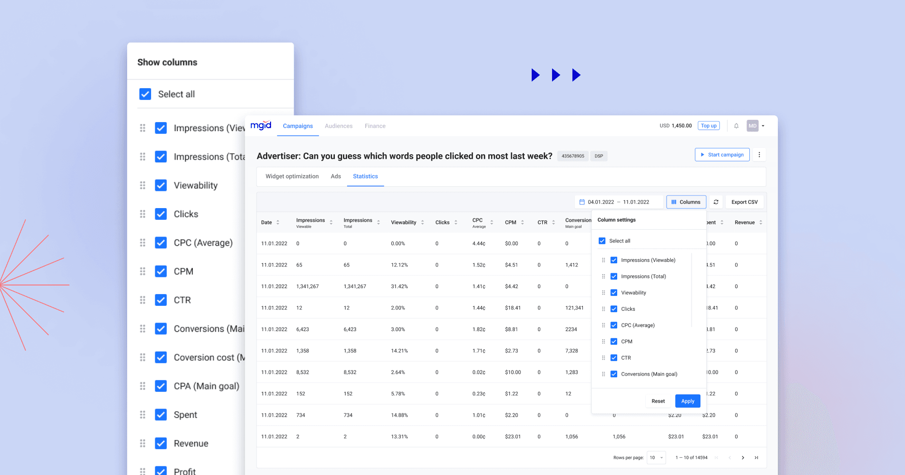This screenshot has height=475, width=905.
Task: Apply the column settings
Action: (x=687, y=401)
